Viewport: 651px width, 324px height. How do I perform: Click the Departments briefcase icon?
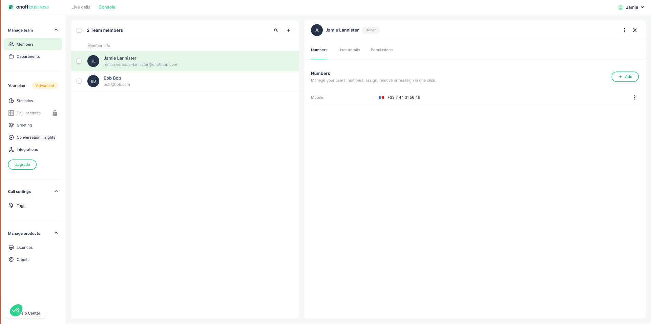tap(11, 56)
